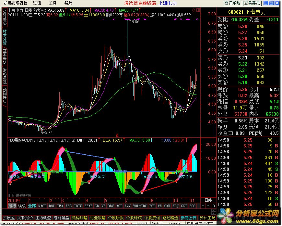Open the 财务透视 side tab

5,76
